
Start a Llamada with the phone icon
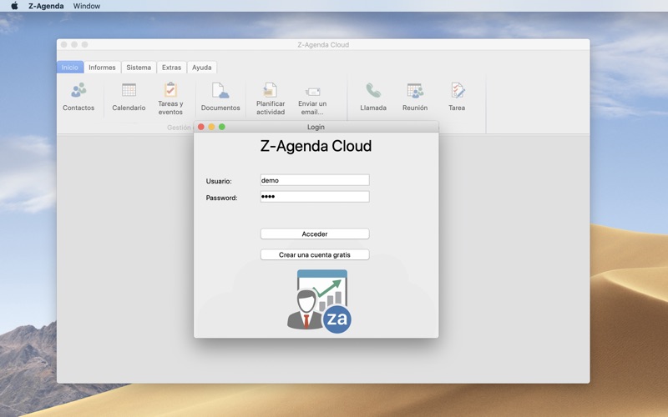pyautogui.click(x=373, y=90)
